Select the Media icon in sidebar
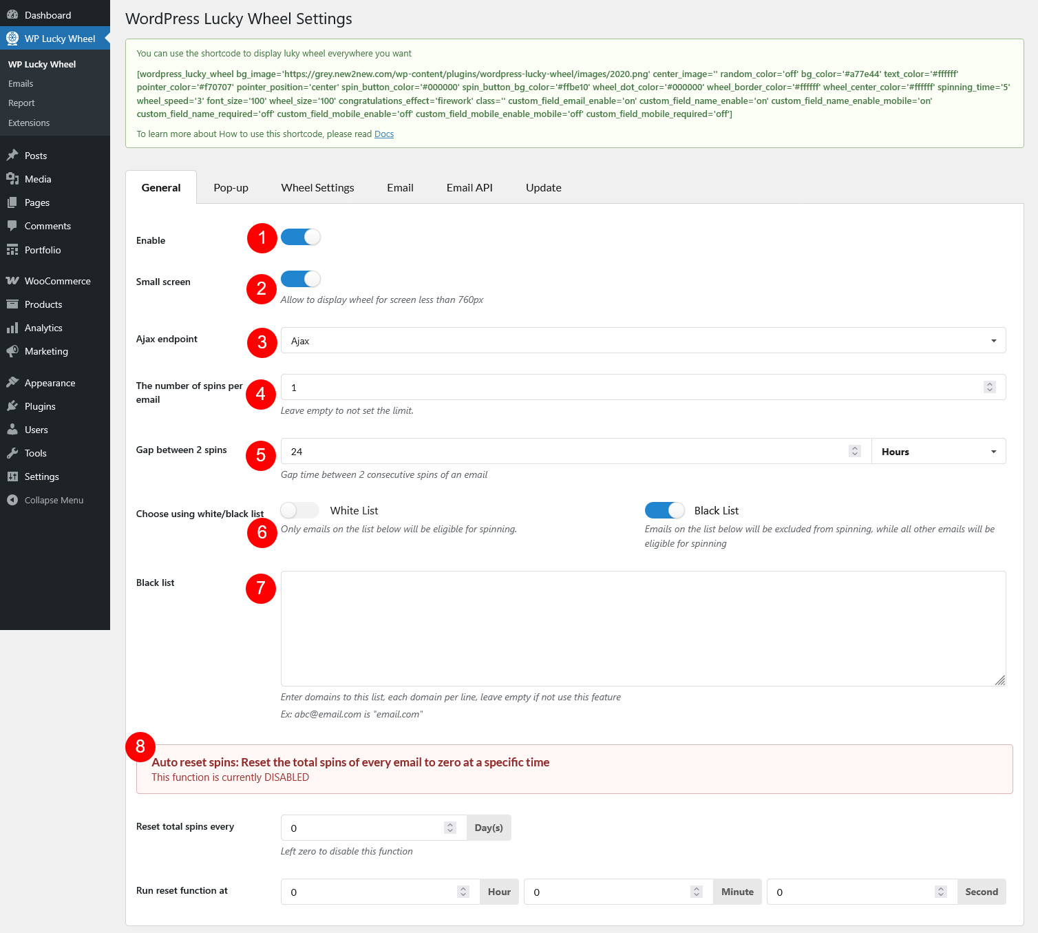Screen dimensions: 1038x933 click(12, 179)
